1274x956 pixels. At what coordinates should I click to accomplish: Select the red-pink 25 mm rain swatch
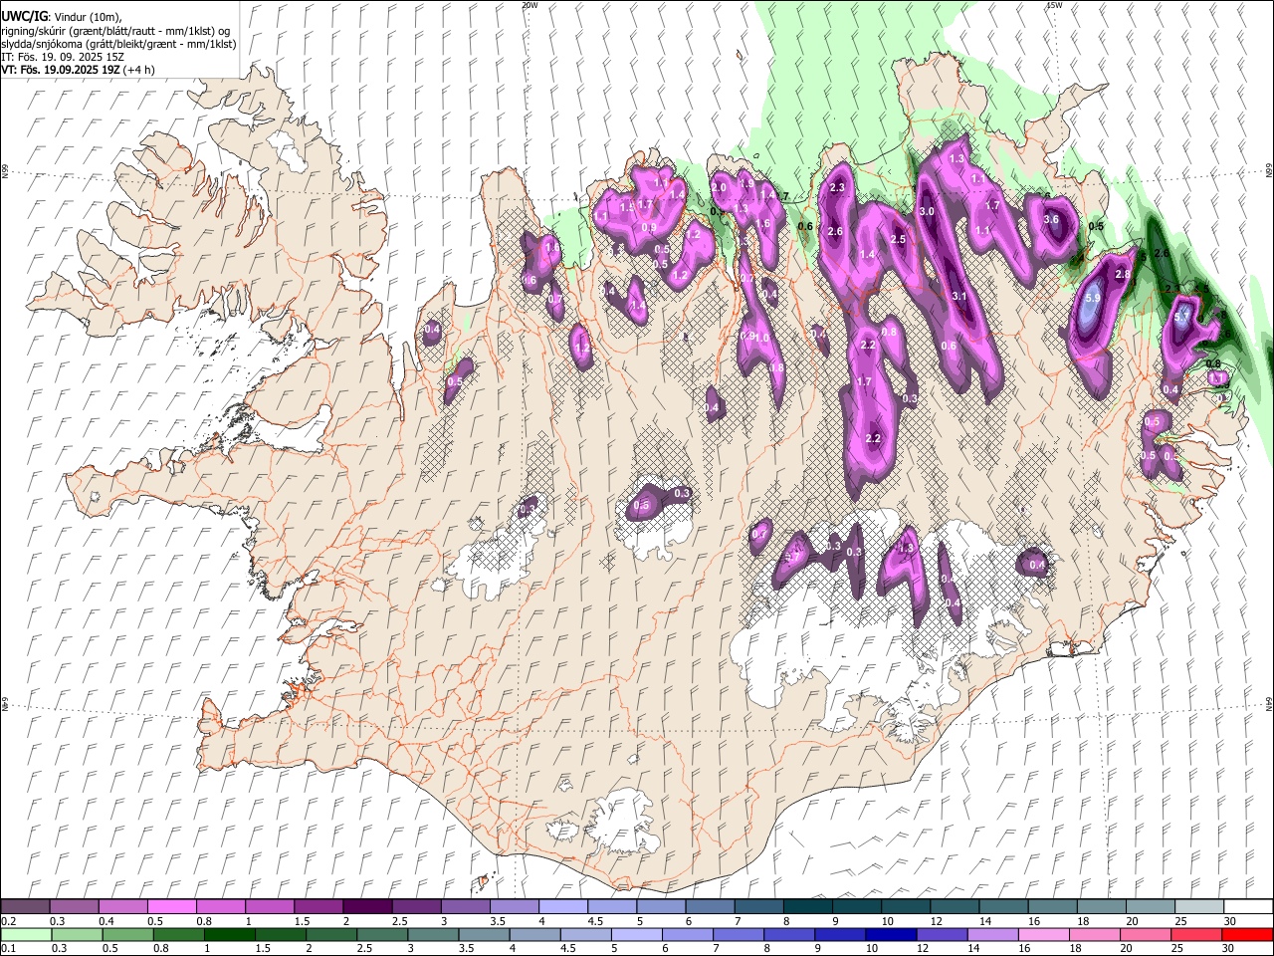1196,934
